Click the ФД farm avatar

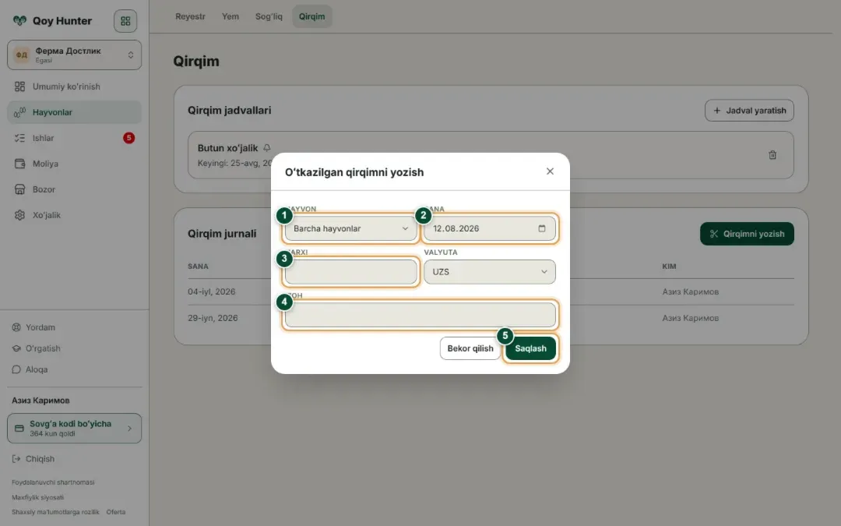[22, 55]
